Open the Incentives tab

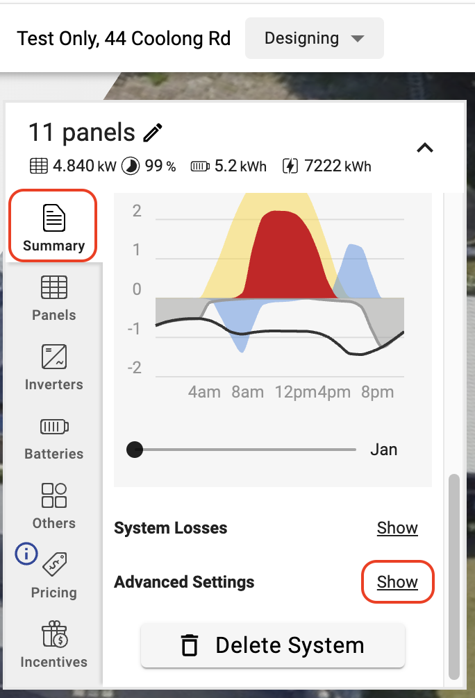54,645
